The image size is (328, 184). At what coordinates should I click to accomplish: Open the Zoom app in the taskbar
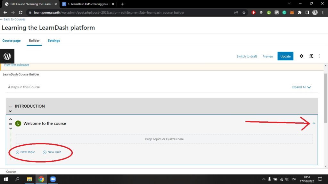point(53,179)
